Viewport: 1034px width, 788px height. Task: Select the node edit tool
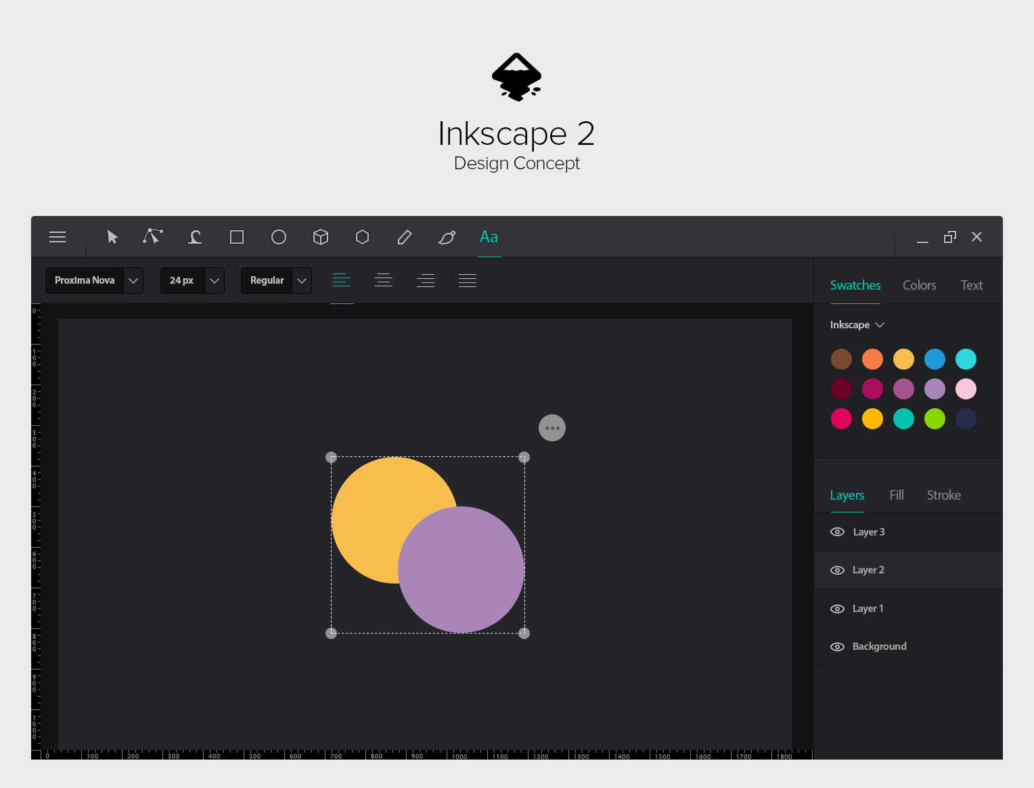(153, 236)
